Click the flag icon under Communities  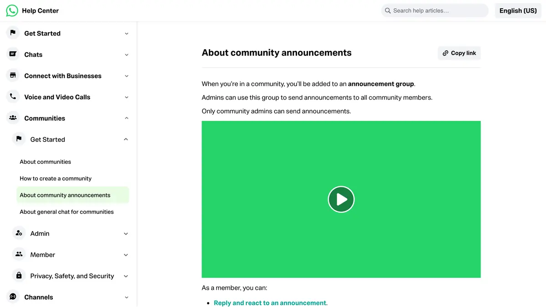click(x=19, y=139)
